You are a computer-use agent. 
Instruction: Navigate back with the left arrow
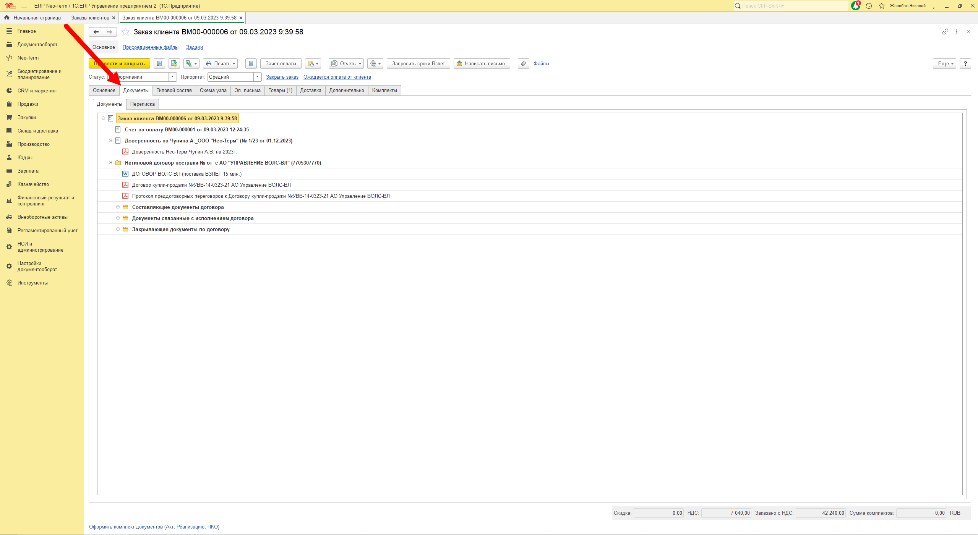96,32
